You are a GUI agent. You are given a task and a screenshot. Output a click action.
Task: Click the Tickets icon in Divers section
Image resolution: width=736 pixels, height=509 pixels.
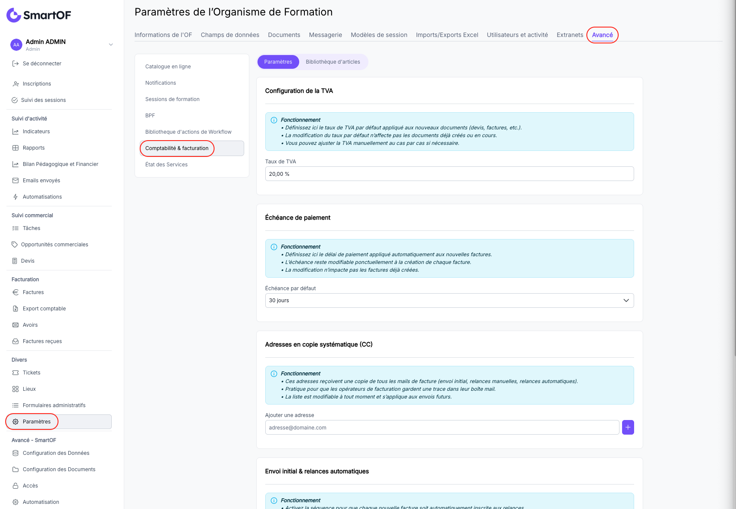point(15,373)
